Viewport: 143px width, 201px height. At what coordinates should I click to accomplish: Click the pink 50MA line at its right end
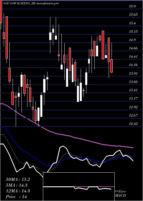(x=132, y=148)
